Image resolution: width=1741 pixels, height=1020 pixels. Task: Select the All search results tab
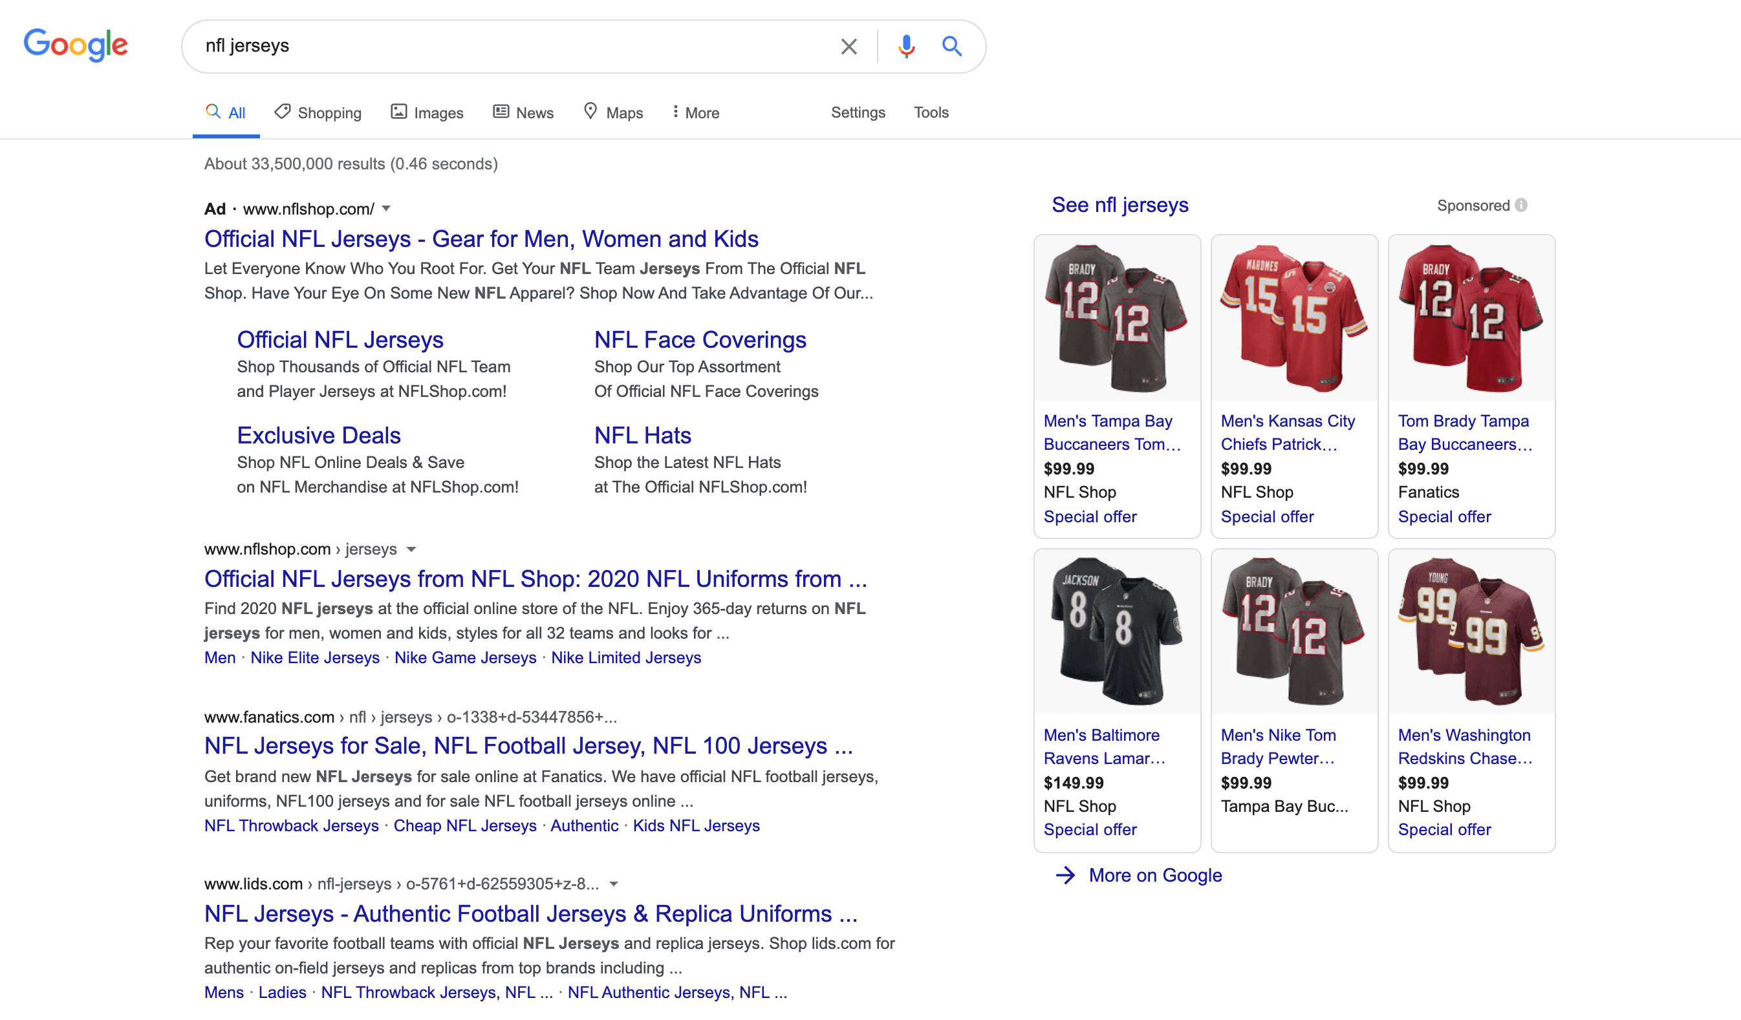click(235, 112)
